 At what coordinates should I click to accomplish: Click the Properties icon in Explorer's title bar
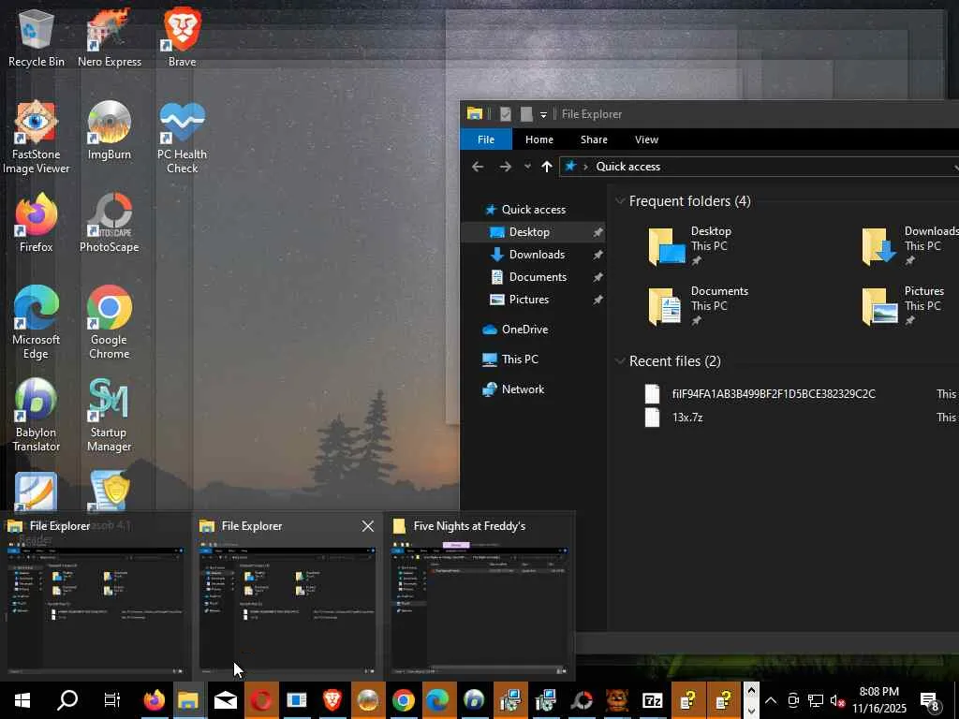[x=505, y=114]
